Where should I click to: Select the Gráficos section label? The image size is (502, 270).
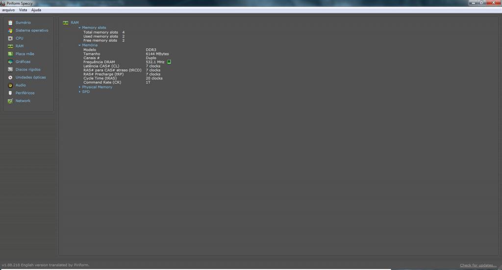pos(23,62)
